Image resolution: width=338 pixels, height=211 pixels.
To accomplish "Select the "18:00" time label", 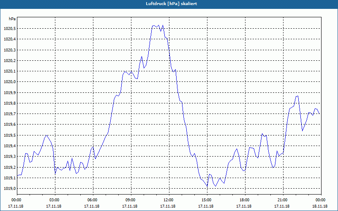I will [245, 200].
